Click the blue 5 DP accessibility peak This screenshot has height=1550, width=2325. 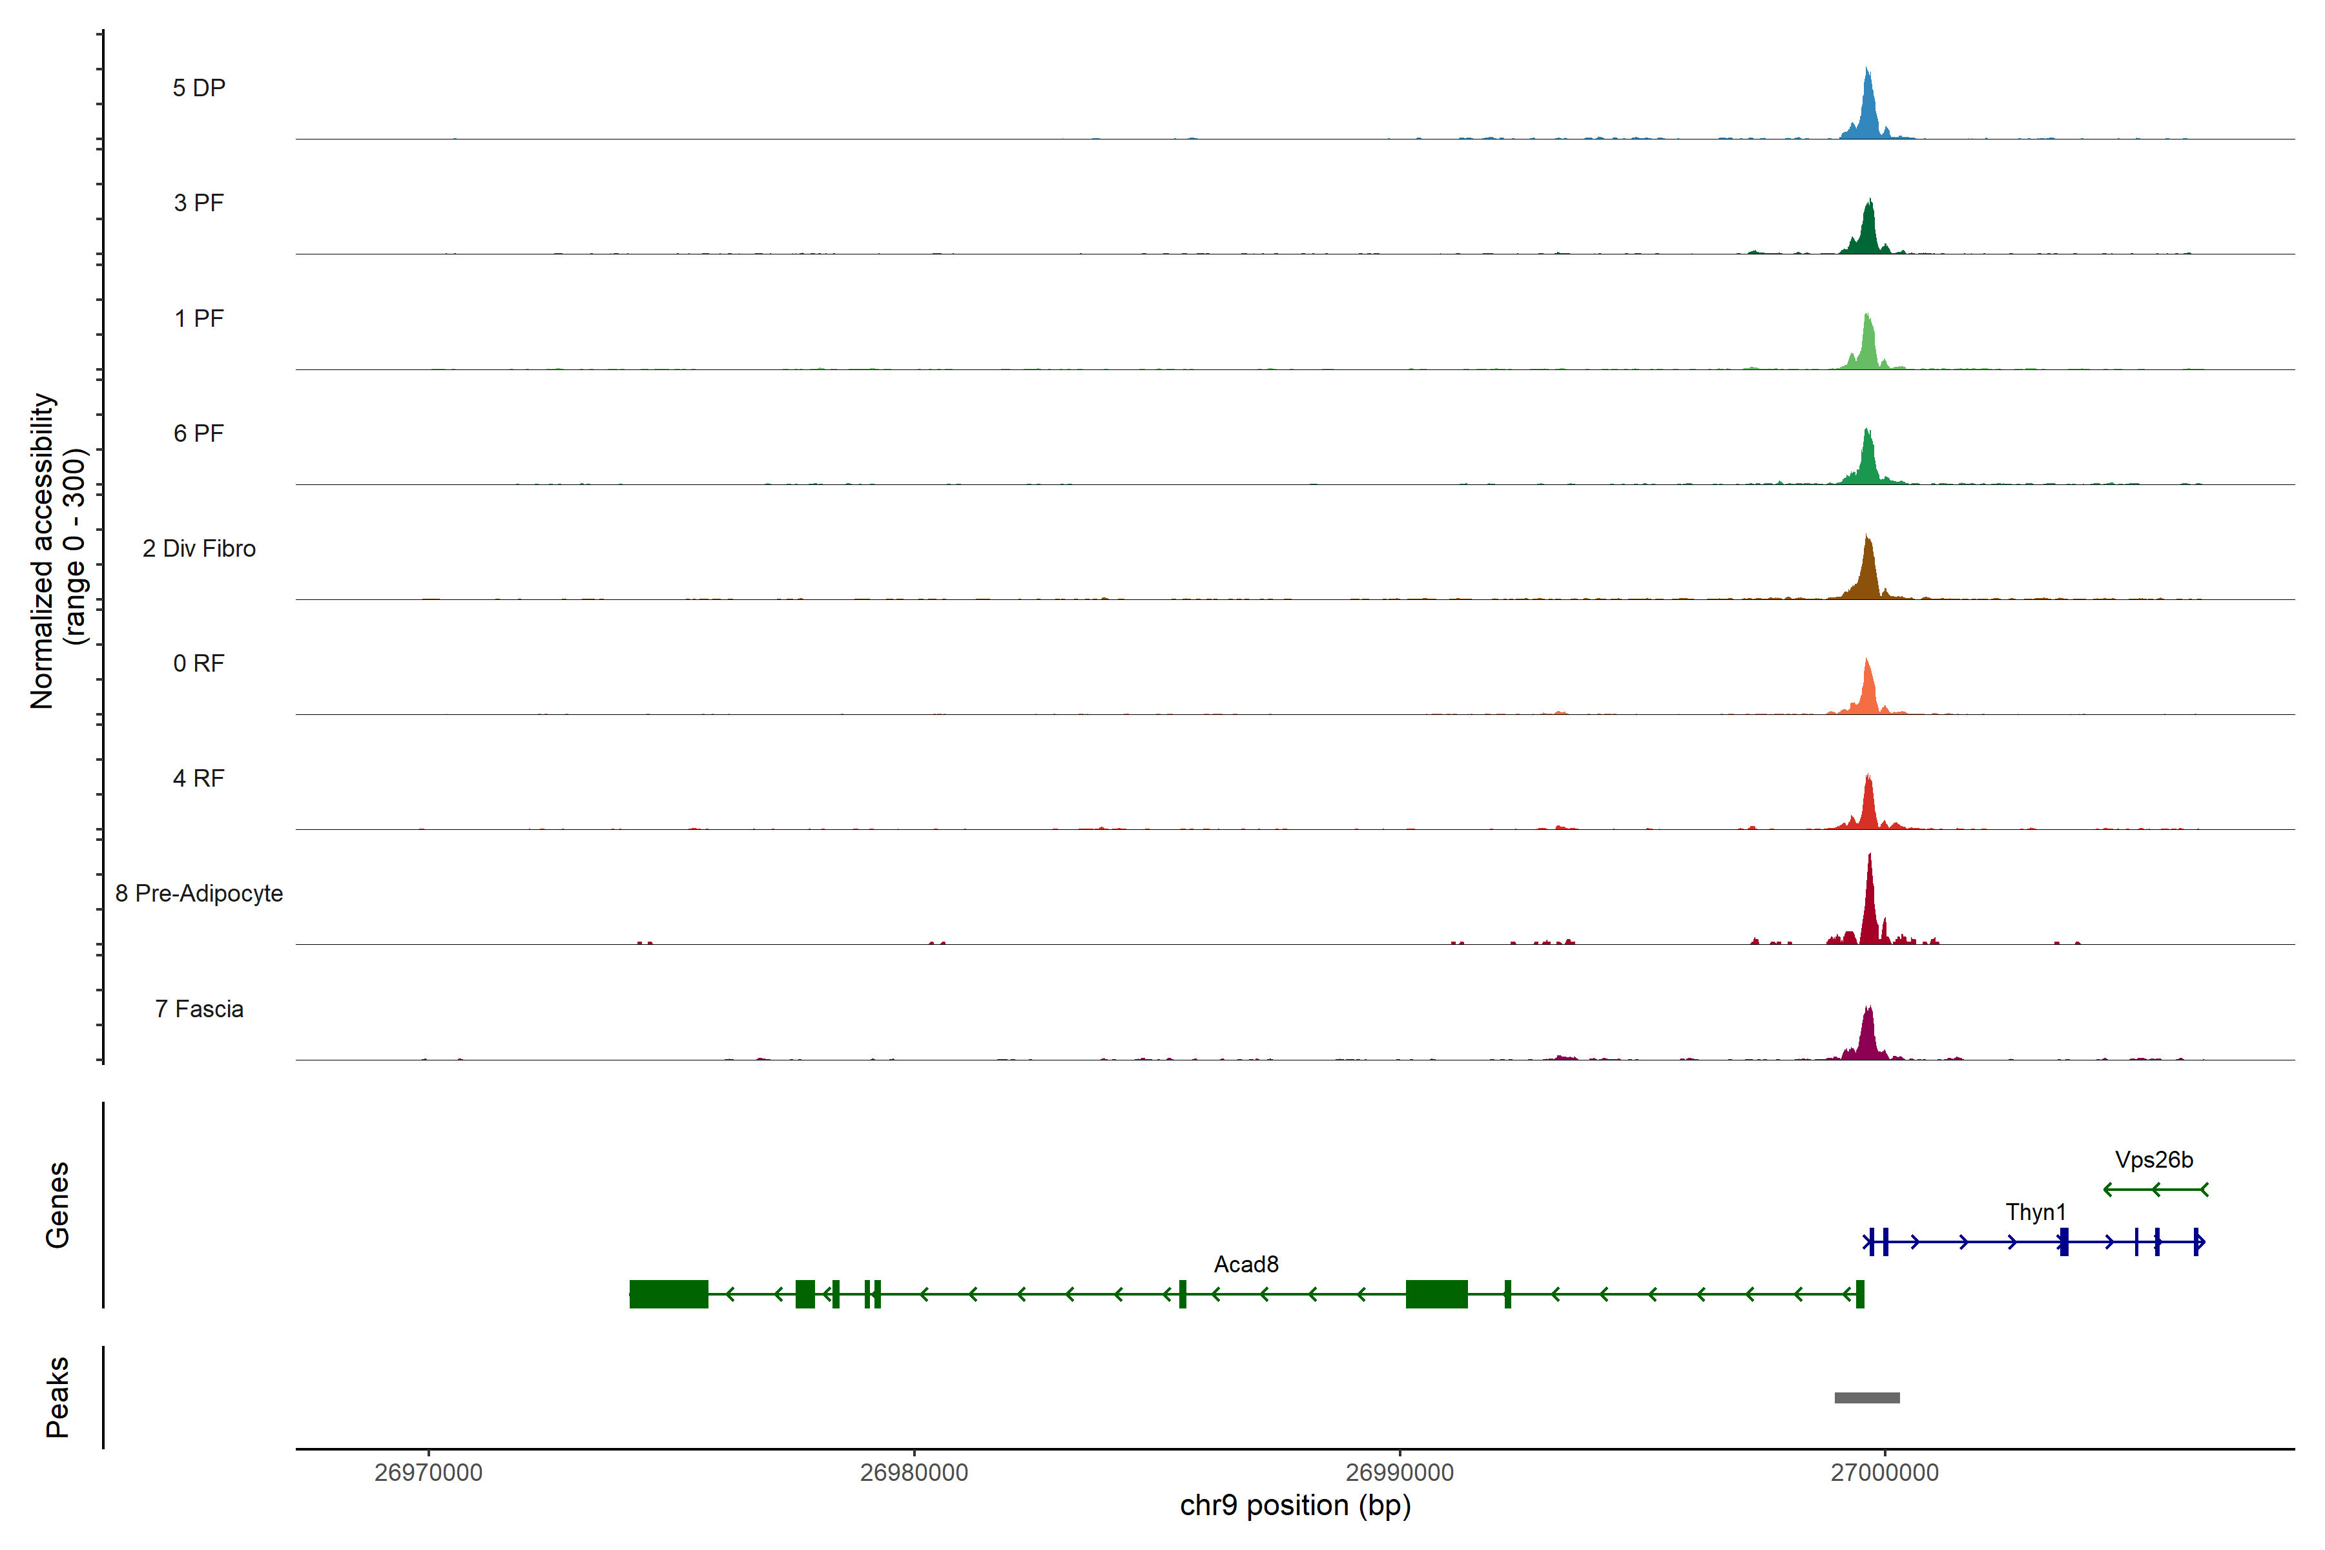click(x=1867, y=114)
